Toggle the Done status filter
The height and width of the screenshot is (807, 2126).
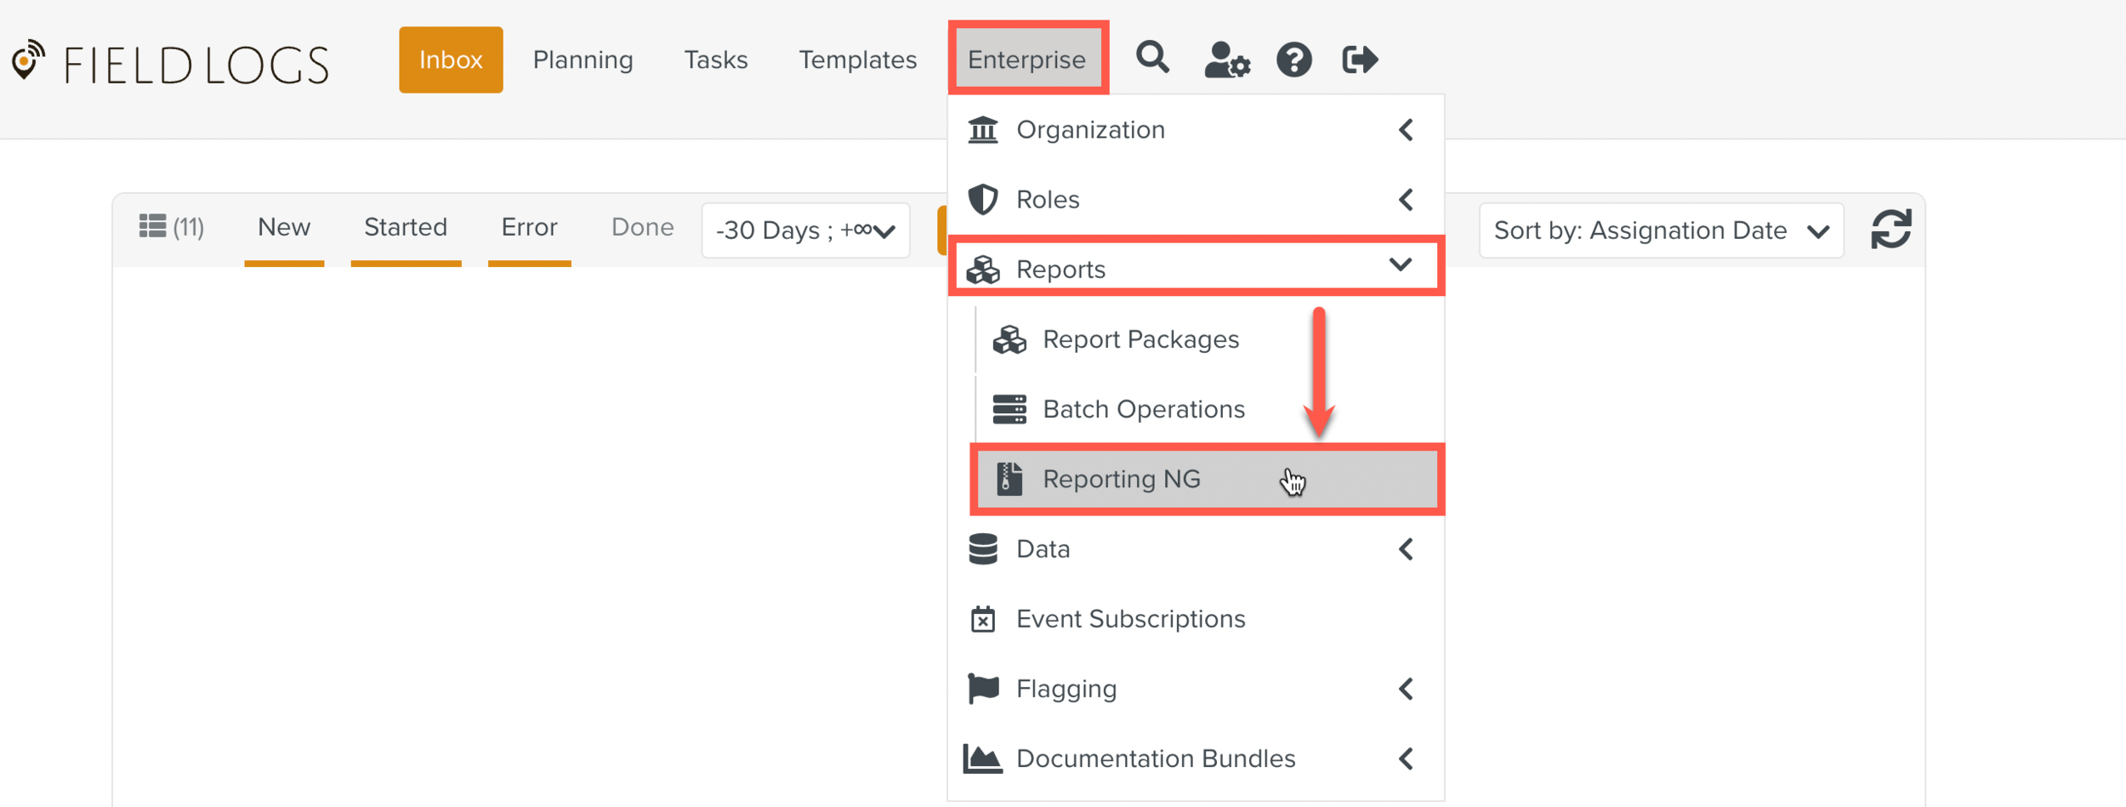[642, 228]
